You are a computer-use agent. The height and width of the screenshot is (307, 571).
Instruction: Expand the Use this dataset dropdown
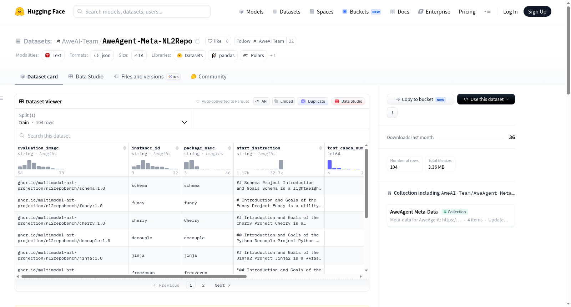pyautogui.click(x=486, y=99)
